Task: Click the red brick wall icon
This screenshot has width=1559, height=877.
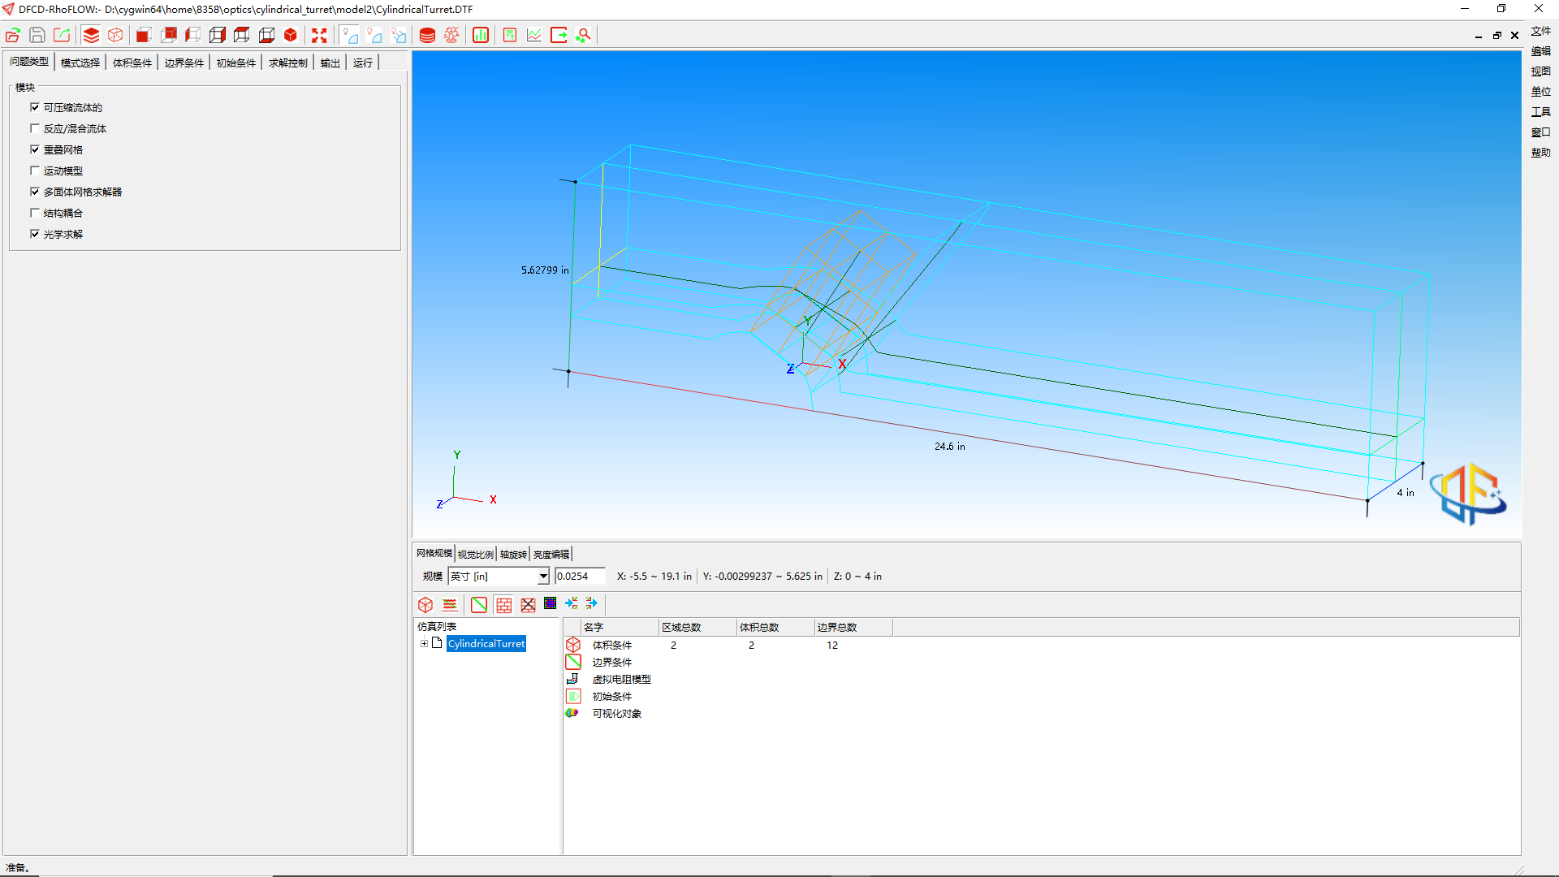Action: (x=503, y=604)
